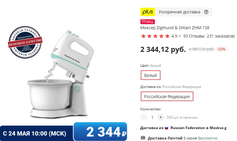Increase quantity with the plus button
The image size is (237, 141).
click(x=161, y=117)
